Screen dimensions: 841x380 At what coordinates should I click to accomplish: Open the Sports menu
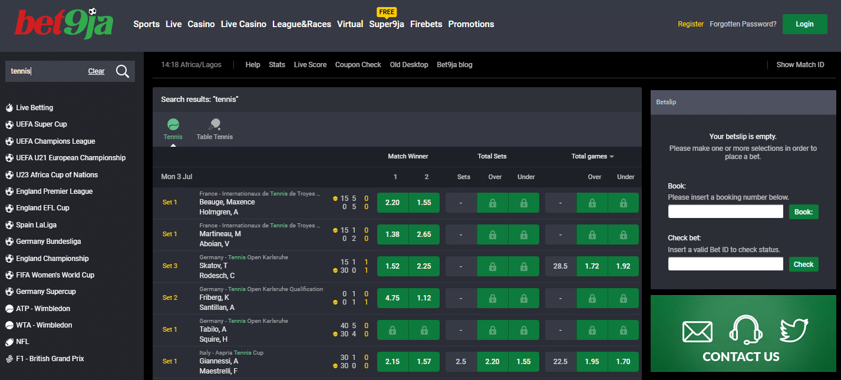pos(146,24)
